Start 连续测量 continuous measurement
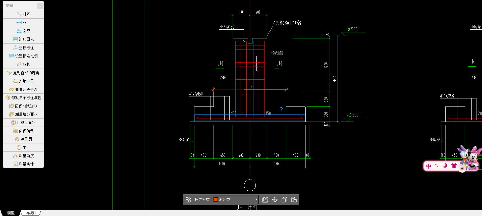This screenshot has height=216, width=482. click(23, 81)
